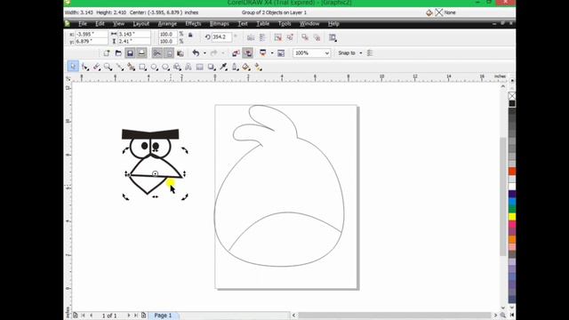Pick the black color swatch in palette
The width and height of the screenshot is (569, 320).
(x=512, y=103)
